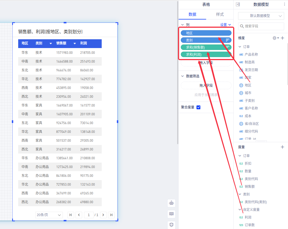Click the robot AI assistant icon
288x229 pixels.
(x=171, y=203)
